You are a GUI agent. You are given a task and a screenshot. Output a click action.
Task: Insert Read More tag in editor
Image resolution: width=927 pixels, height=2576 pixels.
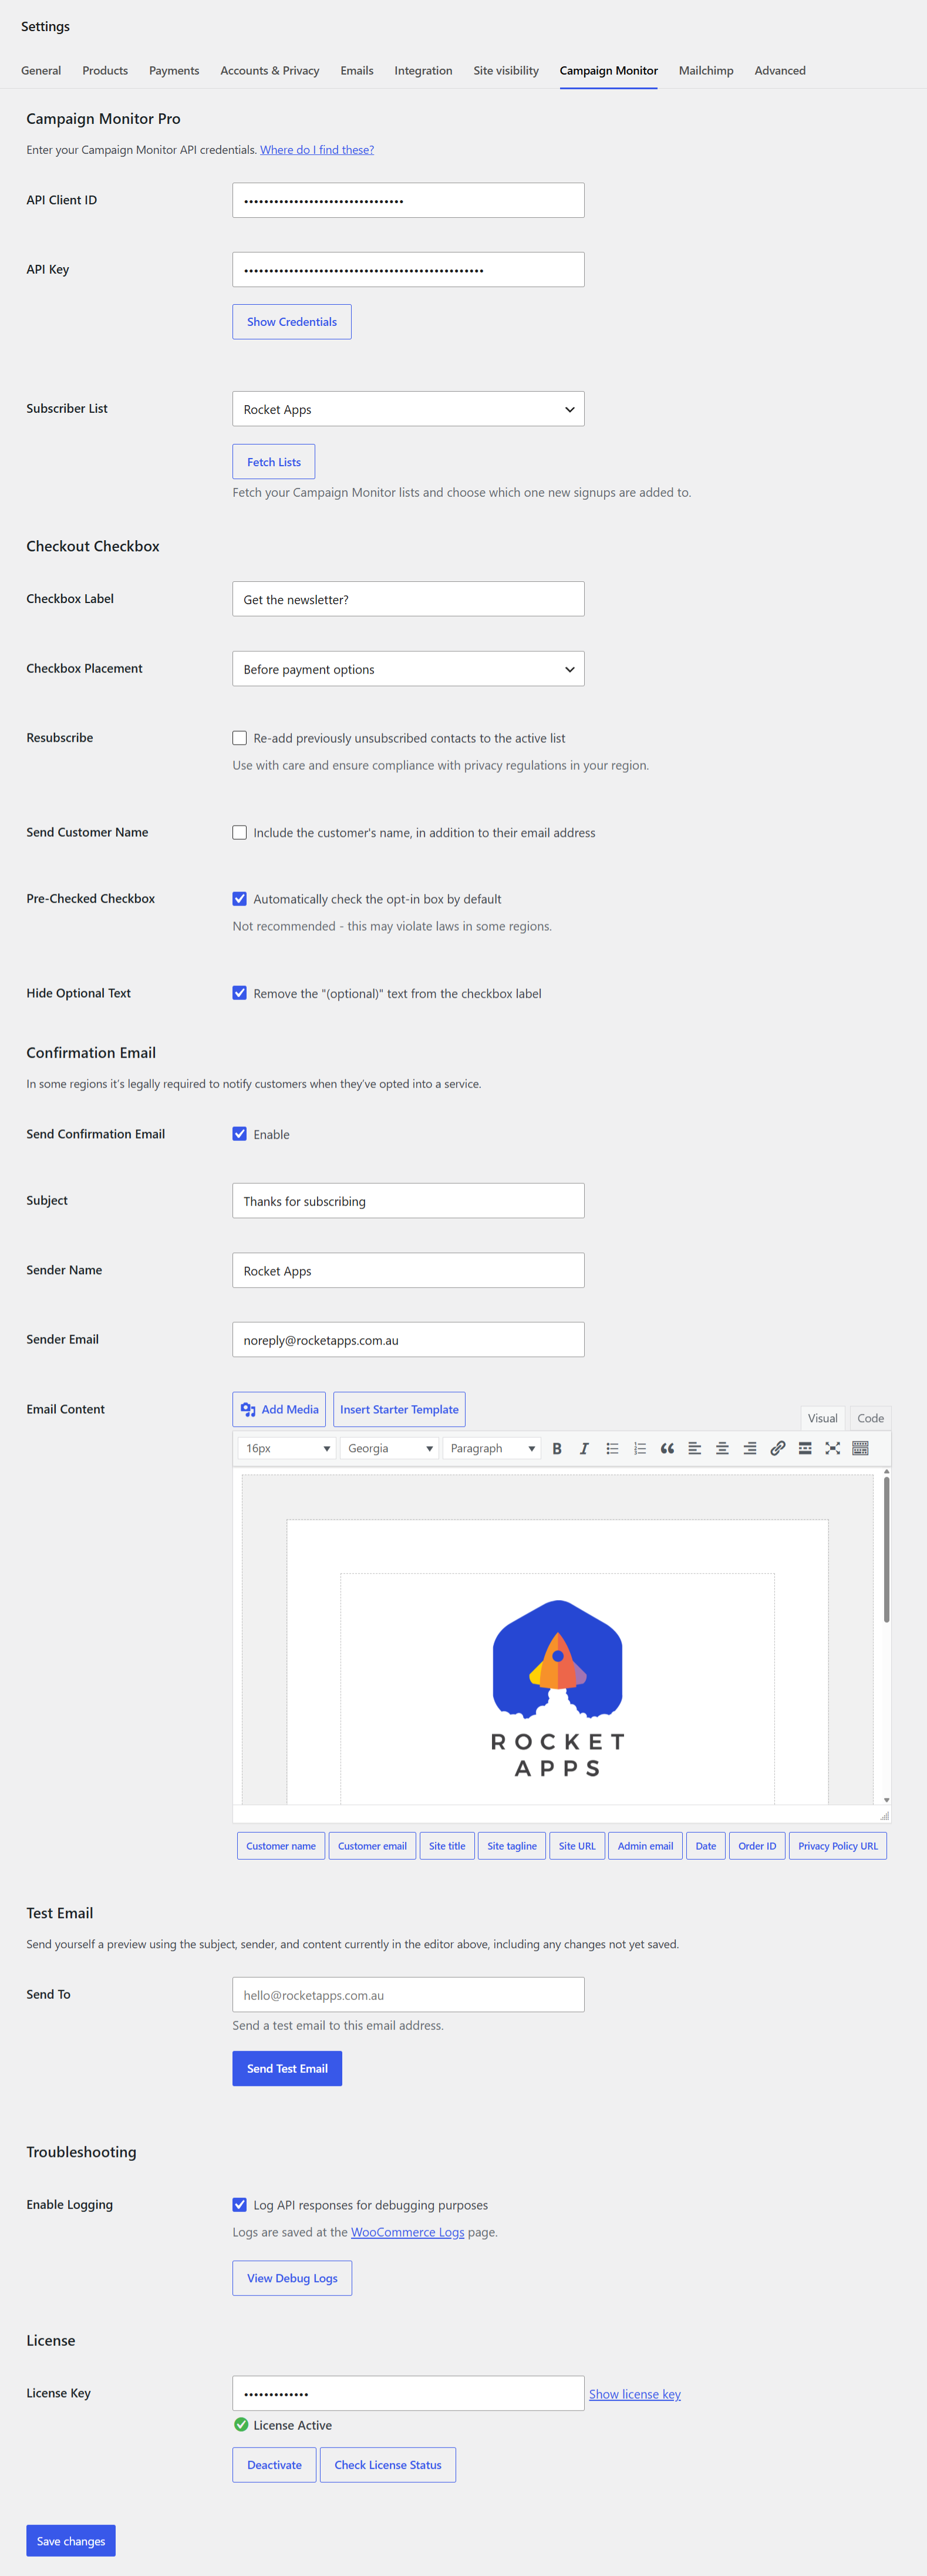coord(805,1448)
